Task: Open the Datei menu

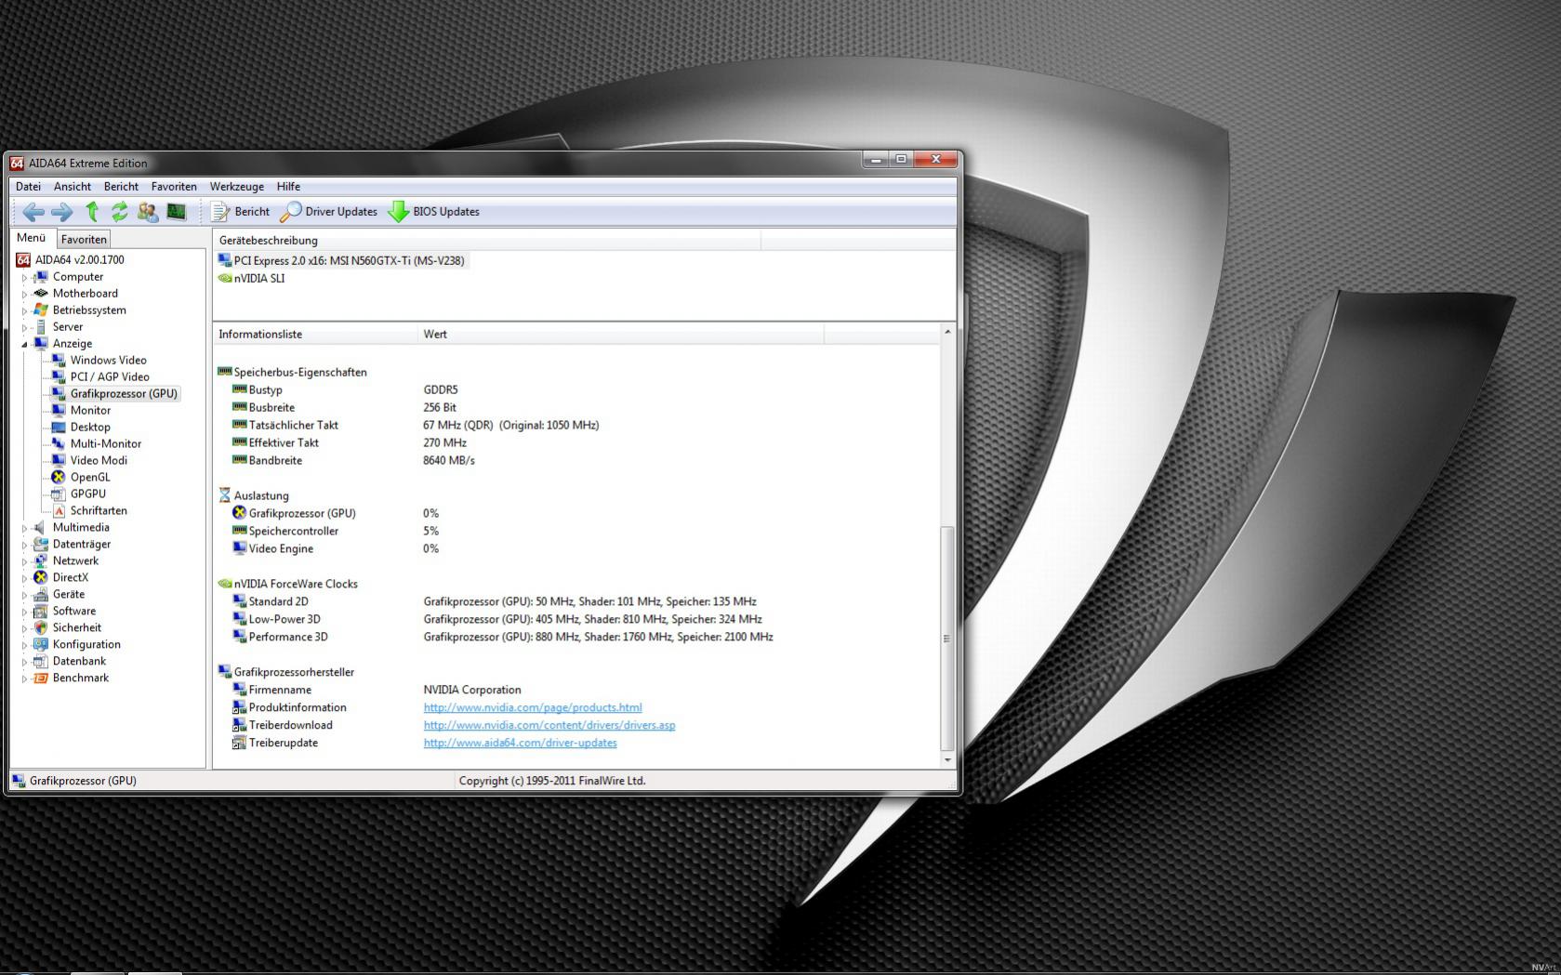Action: click(x=28, y=187)
